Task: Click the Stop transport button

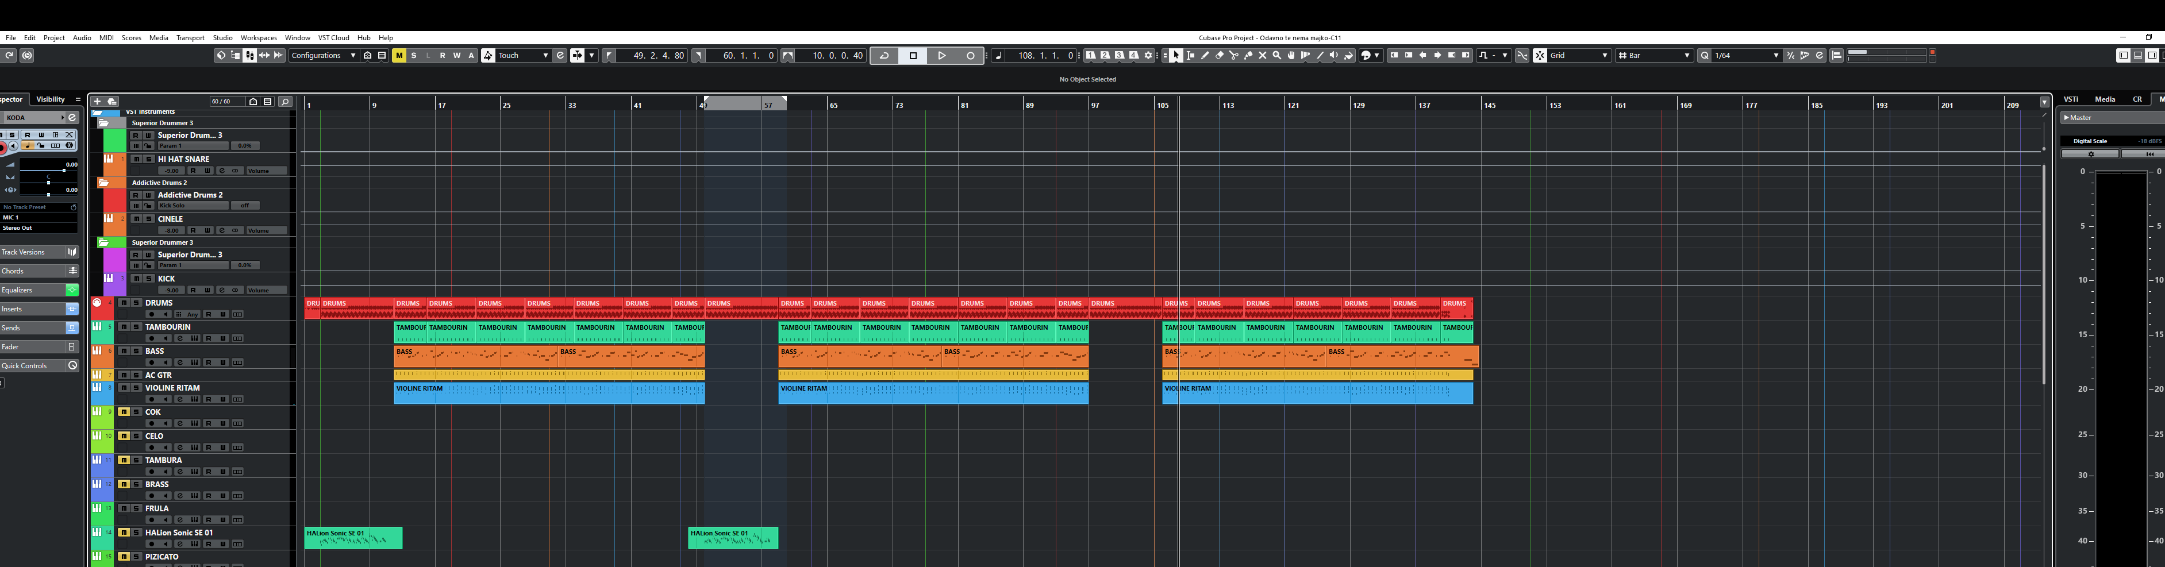Action: coord(913,56)
